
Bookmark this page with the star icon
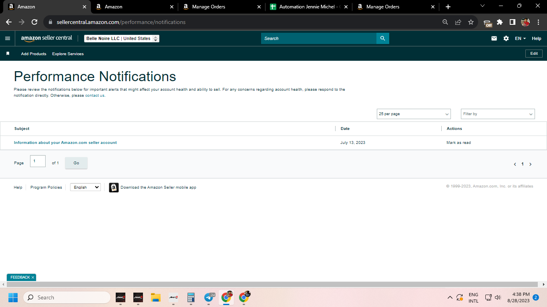tap(471, 22)
